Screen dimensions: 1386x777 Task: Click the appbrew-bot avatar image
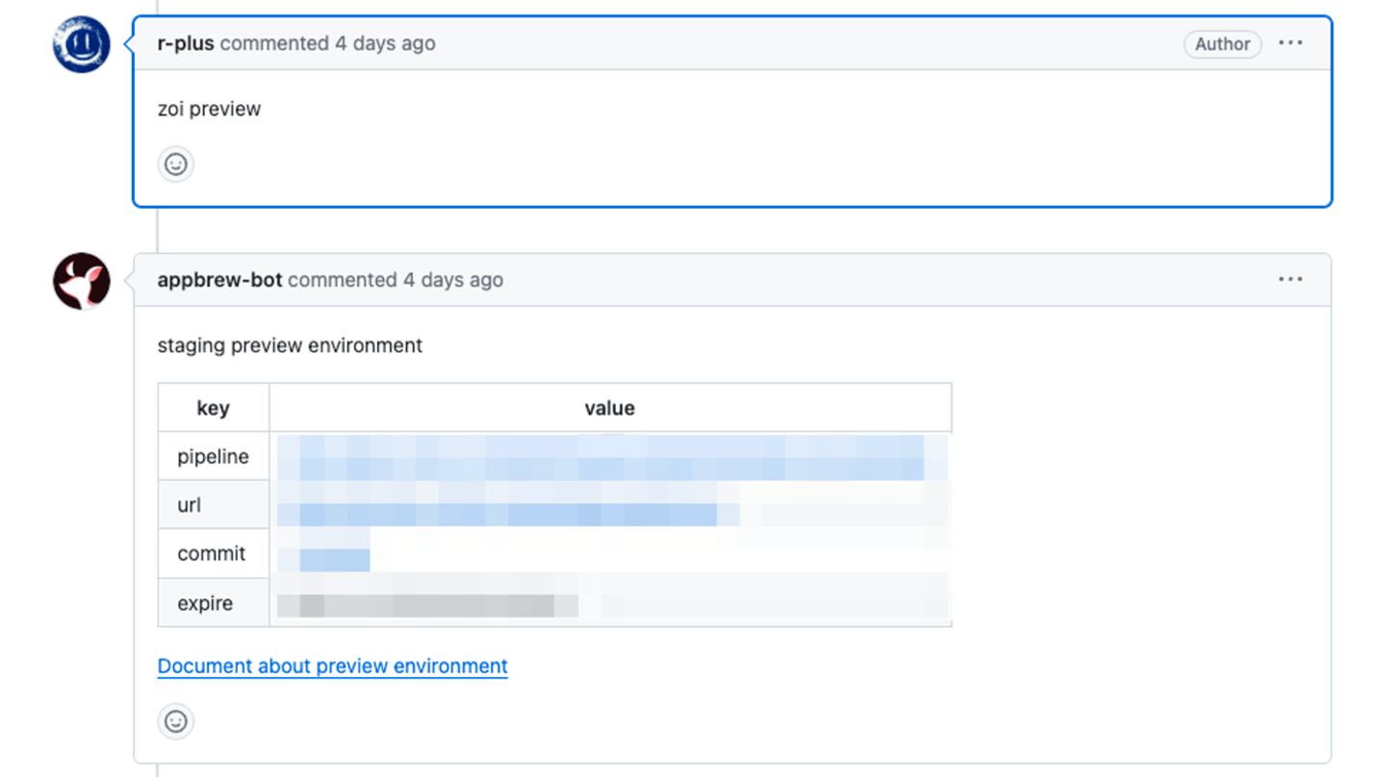pos(81,281)
